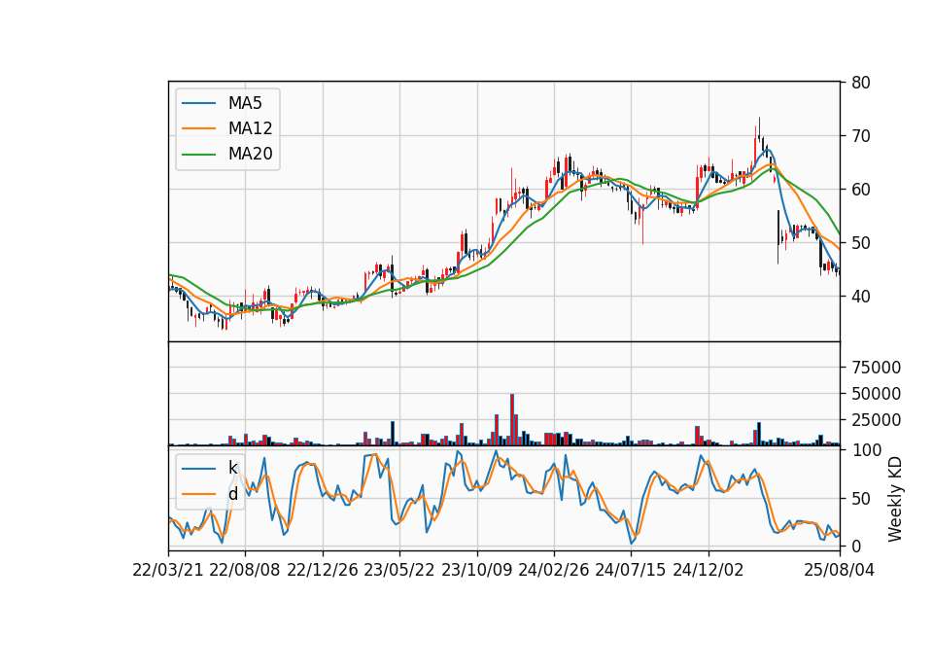Image resolution: width=933 pixels, height=671 pixels.
Task: Click the 22/12/26 date tick label
Action: click(x=323, y=571)
